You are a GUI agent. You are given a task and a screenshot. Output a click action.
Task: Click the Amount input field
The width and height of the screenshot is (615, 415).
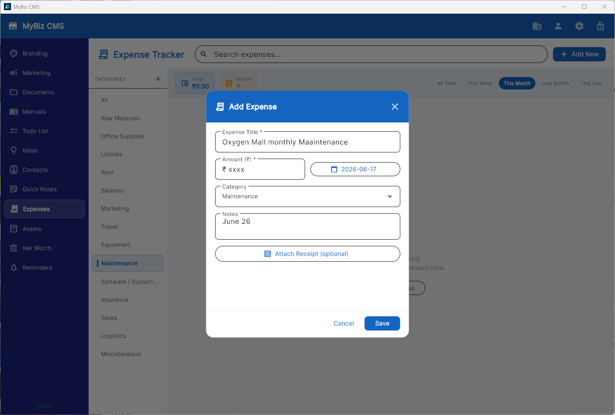tap(260, 169)
